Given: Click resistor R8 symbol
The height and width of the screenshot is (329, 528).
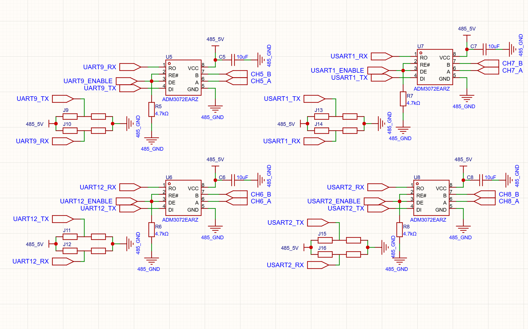Looking at the screenshot, I should [400, 230].
